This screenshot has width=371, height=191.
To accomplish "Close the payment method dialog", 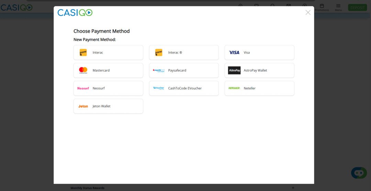I will click(308, 13).
